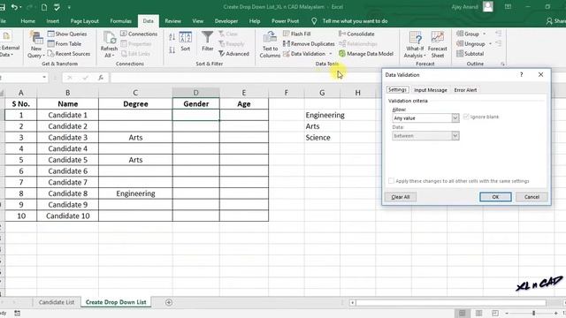Expand the Group dropdown arrow

[484, 34]
